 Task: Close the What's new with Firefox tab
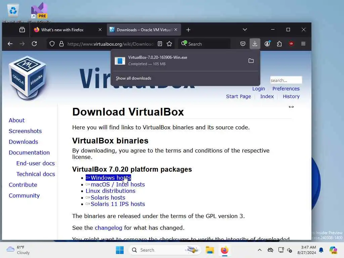100,30
